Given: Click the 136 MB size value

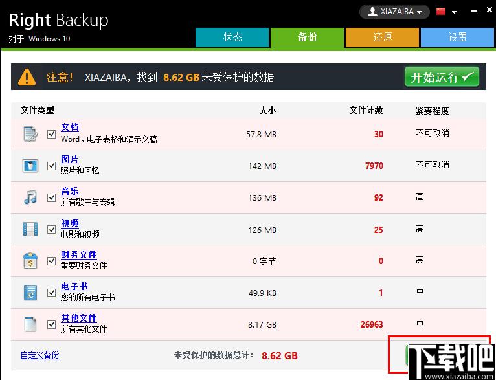Looking at the screenshot, I should coord(262,198).
